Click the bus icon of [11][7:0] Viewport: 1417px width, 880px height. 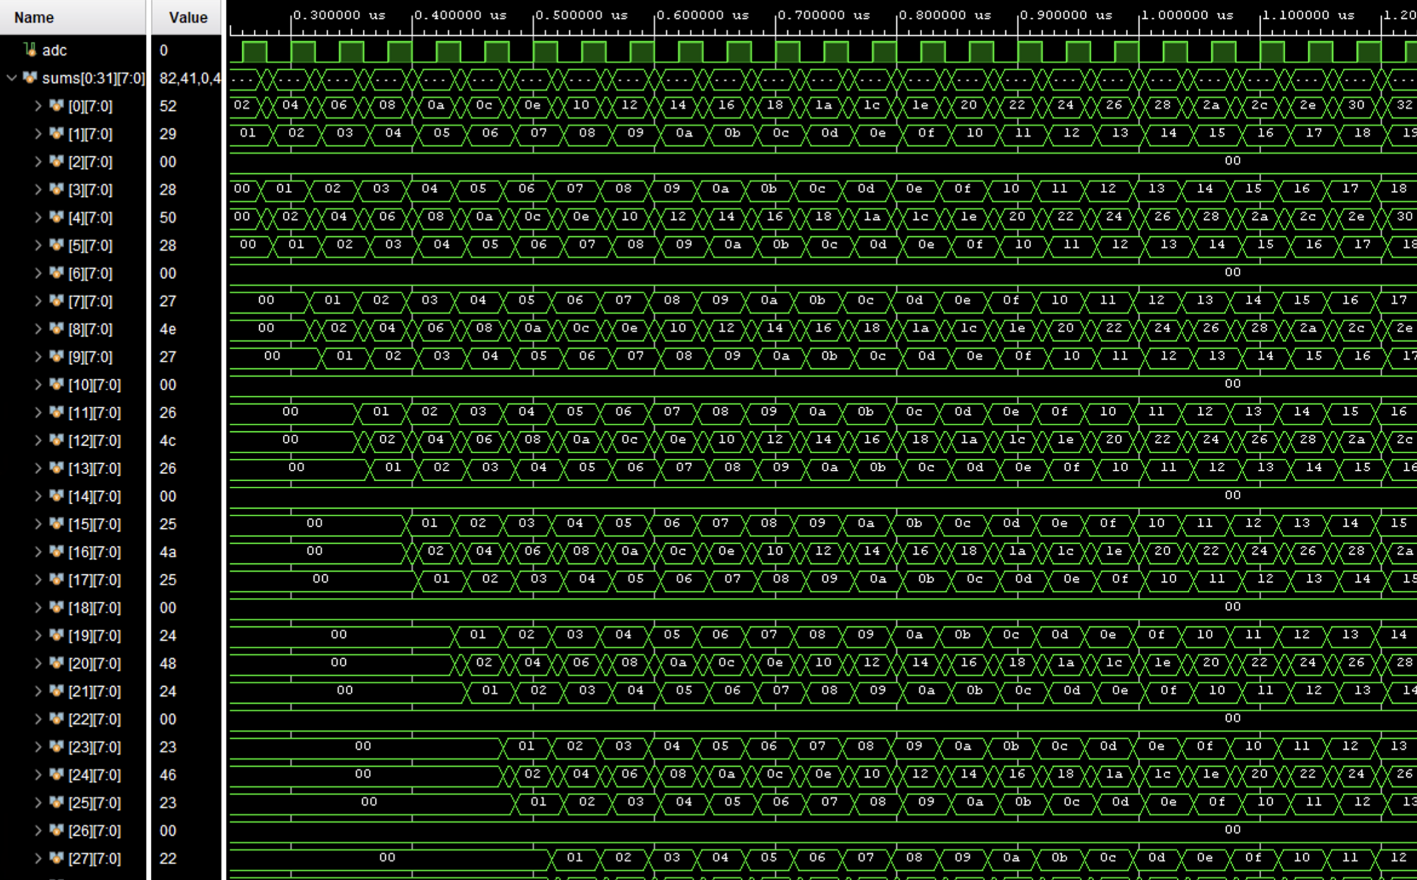pyautogui.click(x=56, y=412)
